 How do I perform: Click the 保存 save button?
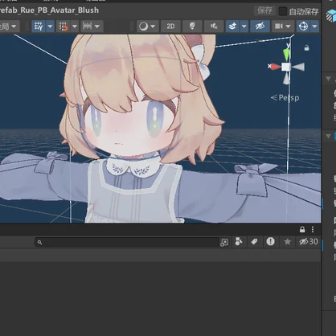tap(264, 10)
